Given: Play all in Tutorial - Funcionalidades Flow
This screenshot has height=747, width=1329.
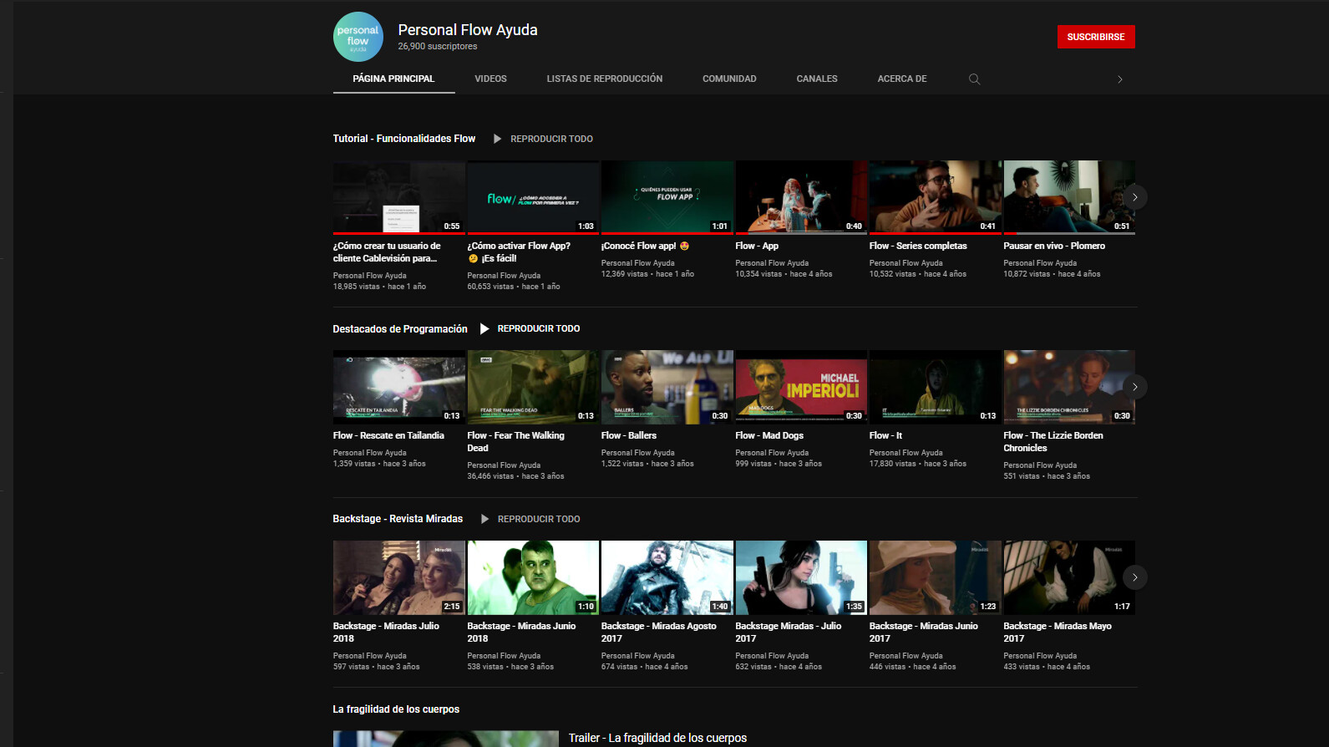Looking at the screenshot, I should pyautogui.click(x=543, y=139).
